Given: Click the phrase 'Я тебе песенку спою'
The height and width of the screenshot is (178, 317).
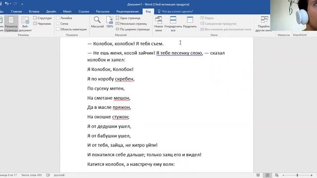Looking at the screenshot, I should tap(179, 53).
